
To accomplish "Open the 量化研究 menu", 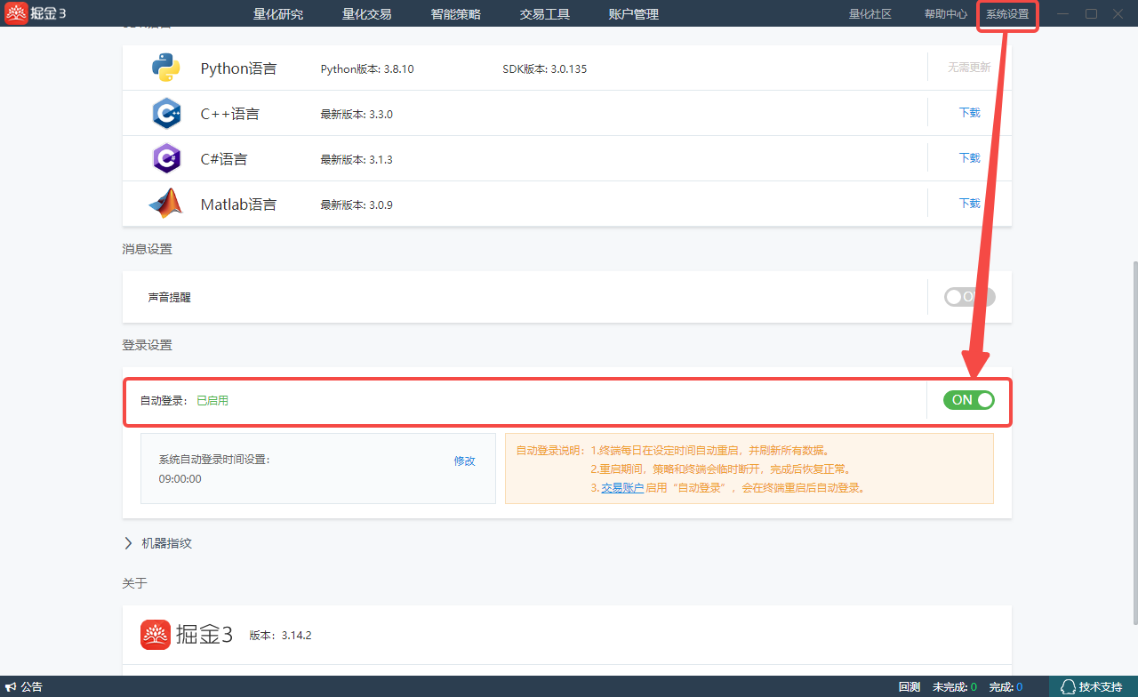I will (x=278, y=14).
